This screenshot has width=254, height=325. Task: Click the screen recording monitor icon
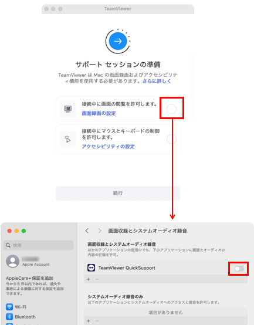point(68,109)
